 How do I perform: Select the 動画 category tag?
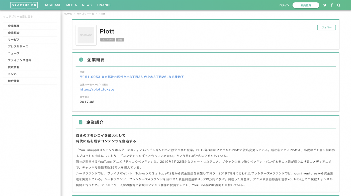pos(120,39)
